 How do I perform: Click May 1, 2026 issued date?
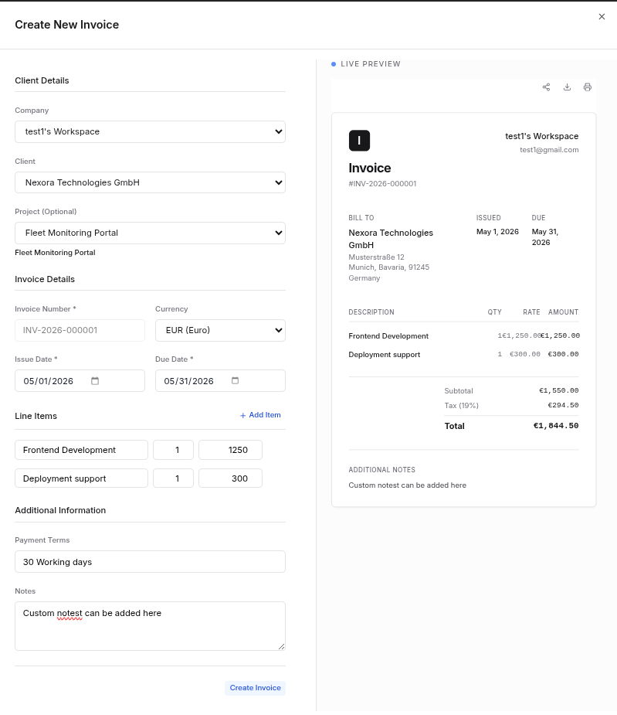(x=497, y=232)
